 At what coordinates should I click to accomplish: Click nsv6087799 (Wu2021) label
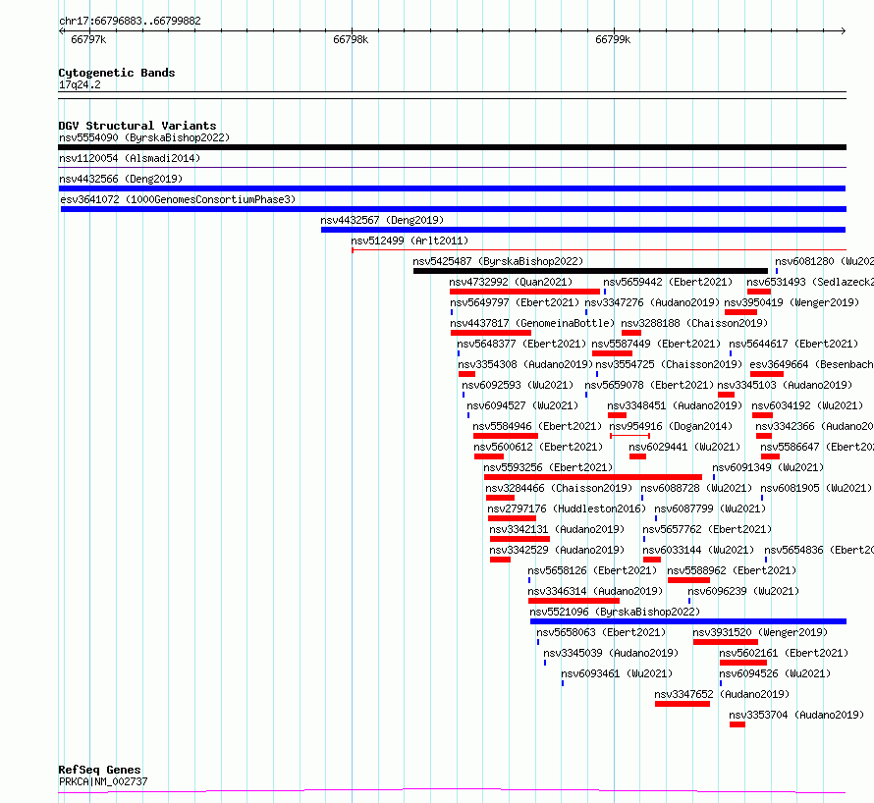point(710,509)
